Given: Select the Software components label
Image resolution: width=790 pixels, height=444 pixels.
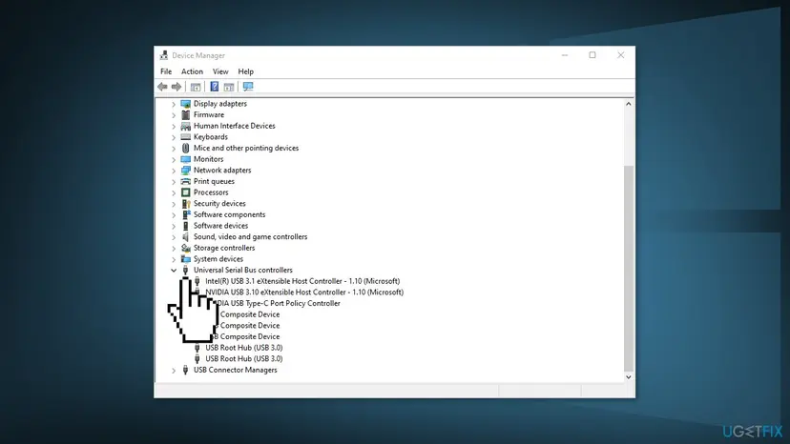Looking at the screenshot, I should (x=229, y=214).
